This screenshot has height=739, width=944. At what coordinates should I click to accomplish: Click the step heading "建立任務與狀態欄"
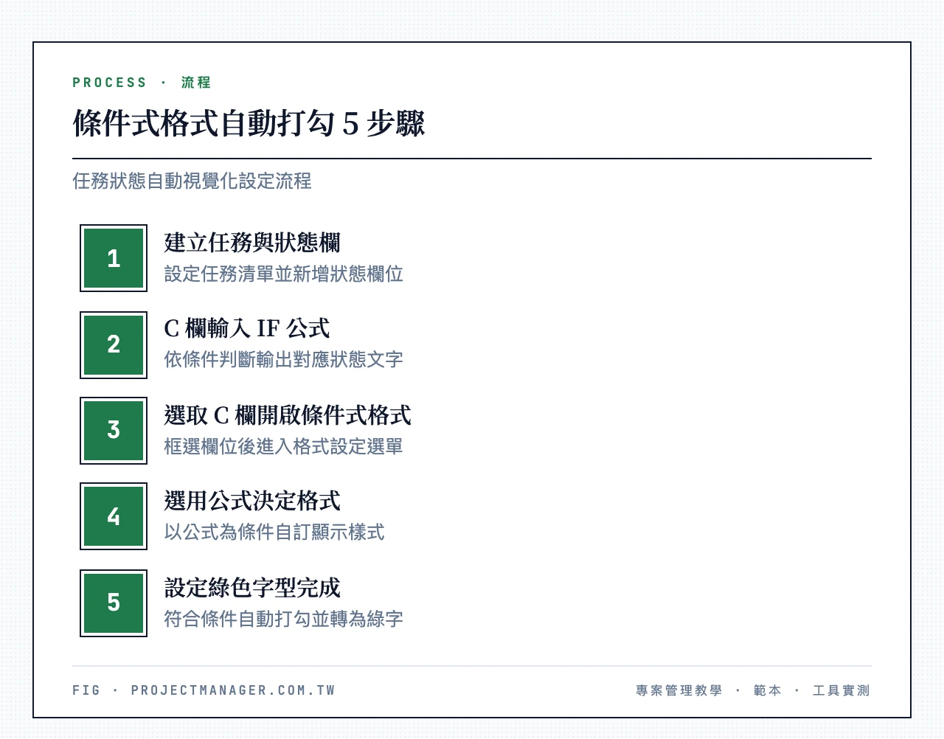click(x=252, y=242)
